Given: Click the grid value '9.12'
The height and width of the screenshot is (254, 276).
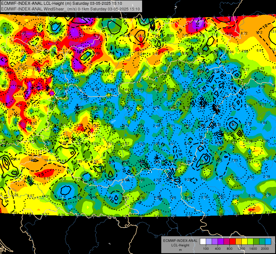Looking at the screenshot, I should (x=216, y=71).
